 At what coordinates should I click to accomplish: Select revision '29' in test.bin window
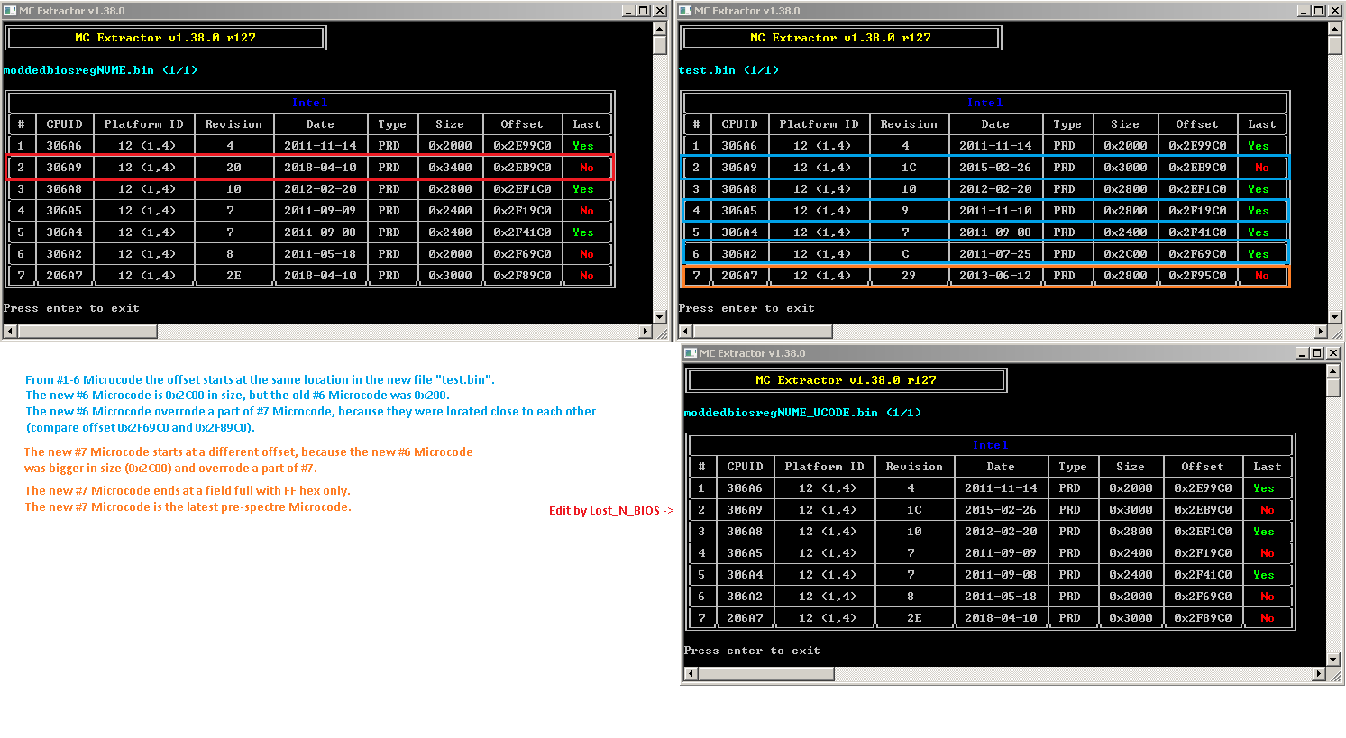909,276
